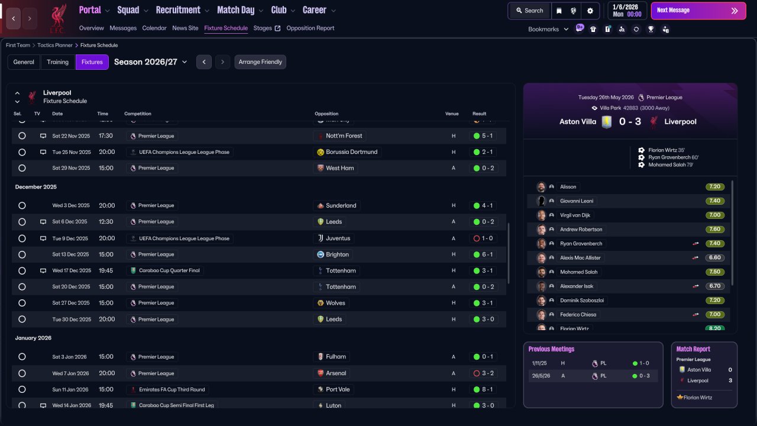Open the settings gear icon
The width and height of the screenshot is (757, 426).
click(590, 11)
